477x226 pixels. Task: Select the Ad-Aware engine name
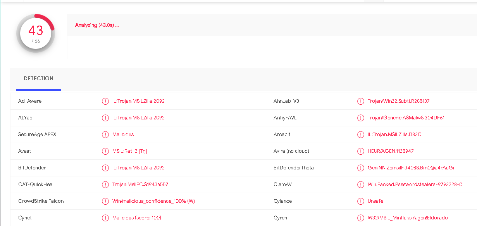pyautogui.click(x=30, y=101)
